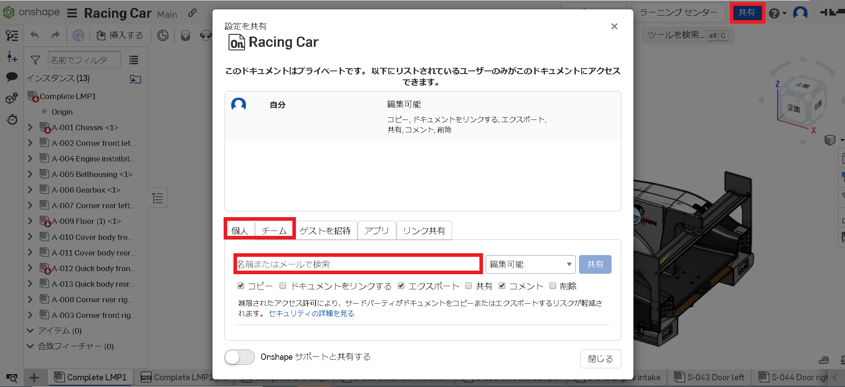Select A-010 Cover body front item
The height and width of the screenshot is (387, 845).
(92, 237)
